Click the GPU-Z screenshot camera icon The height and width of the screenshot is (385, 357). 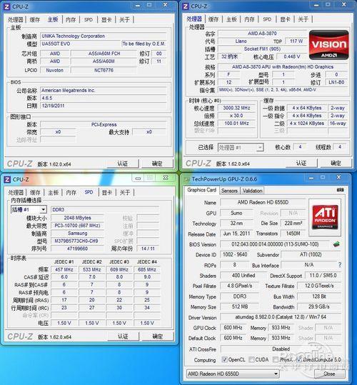tap(341, 190)
